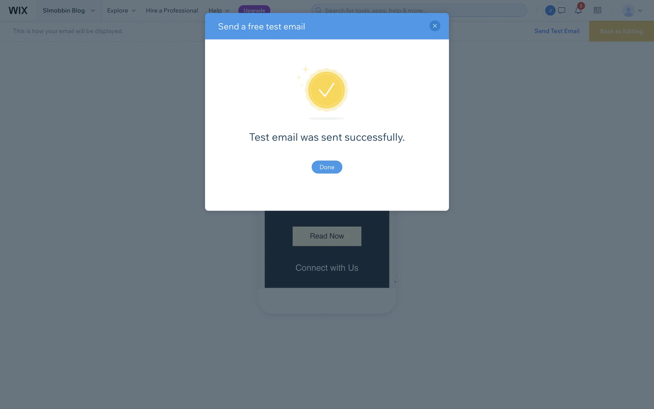Click Back to Editing button
The image size is (654, 409).
tap(621, 31)
